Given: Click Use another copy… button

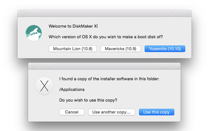Looking at the screenshot, I should tap(112, 112).
